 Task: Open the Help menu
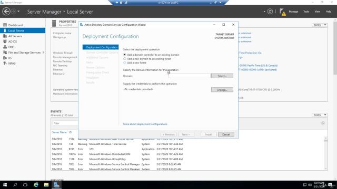(329, 12)
